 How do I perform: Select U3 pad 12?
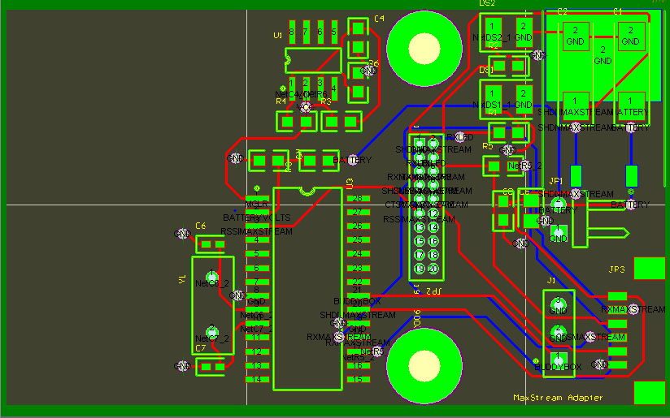pyautogui.click(x=257, y=352)
